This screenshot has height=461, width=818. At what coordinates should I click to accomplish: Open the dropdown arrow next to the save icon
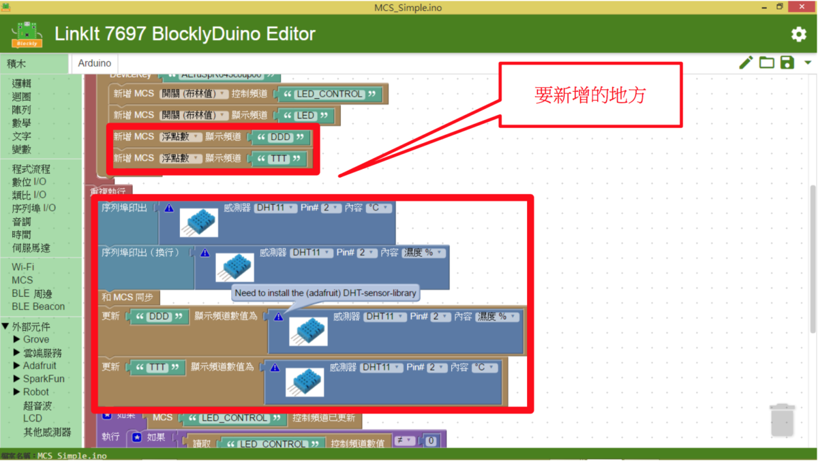(808, 63)
